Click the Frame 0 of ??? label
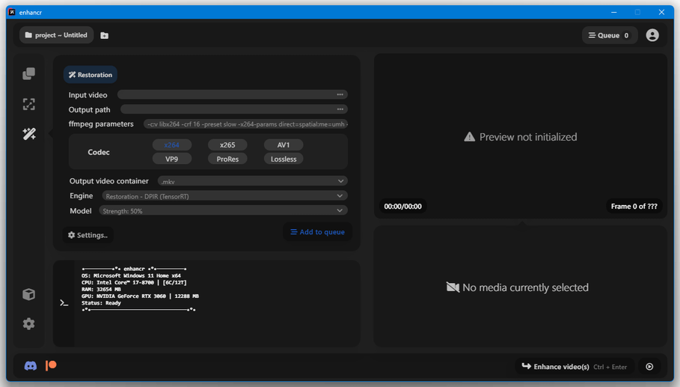This screenshot has width=680, height=387. [634, 207]
